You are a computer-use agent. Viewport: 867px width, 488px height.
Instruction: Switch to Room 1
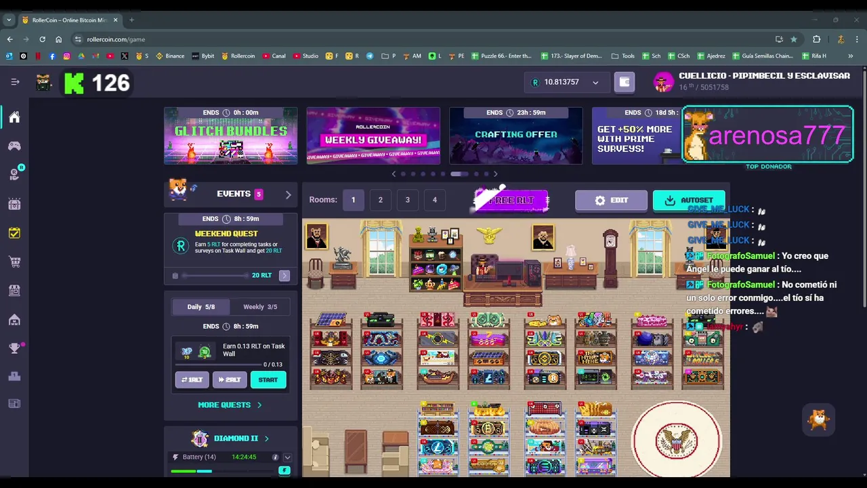353,200
